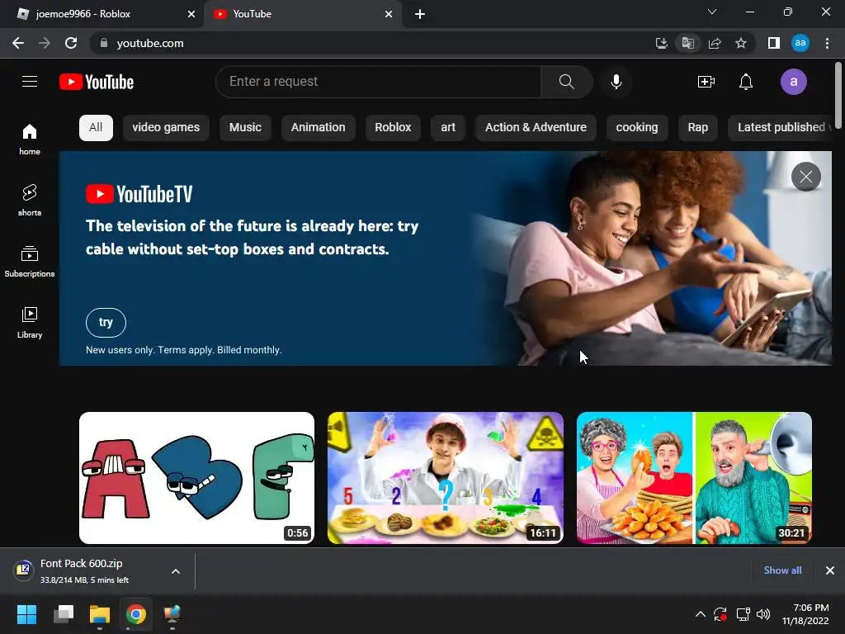Open Chrome profile aa avatar
This screenshot has height=634, width=845.
click(x=800, y=43)
